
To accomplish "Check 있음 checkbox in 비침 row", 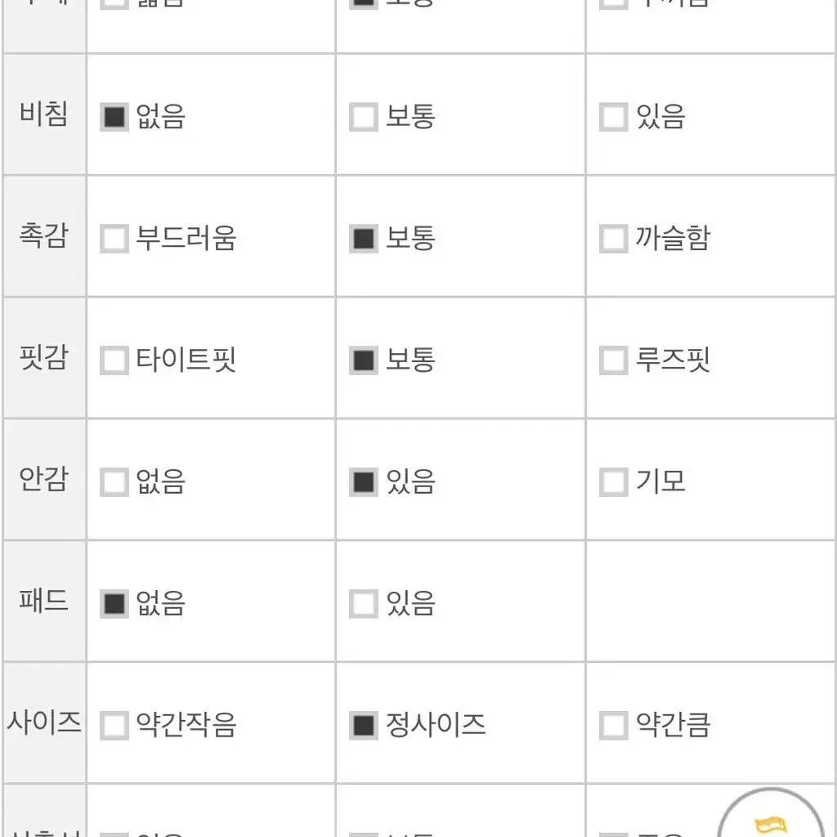I will point(613,117).
